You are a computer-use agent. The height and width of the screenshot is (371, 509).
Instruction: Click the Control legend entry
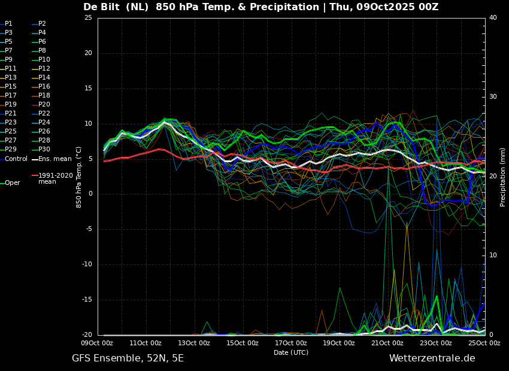[x=14, y=159]
